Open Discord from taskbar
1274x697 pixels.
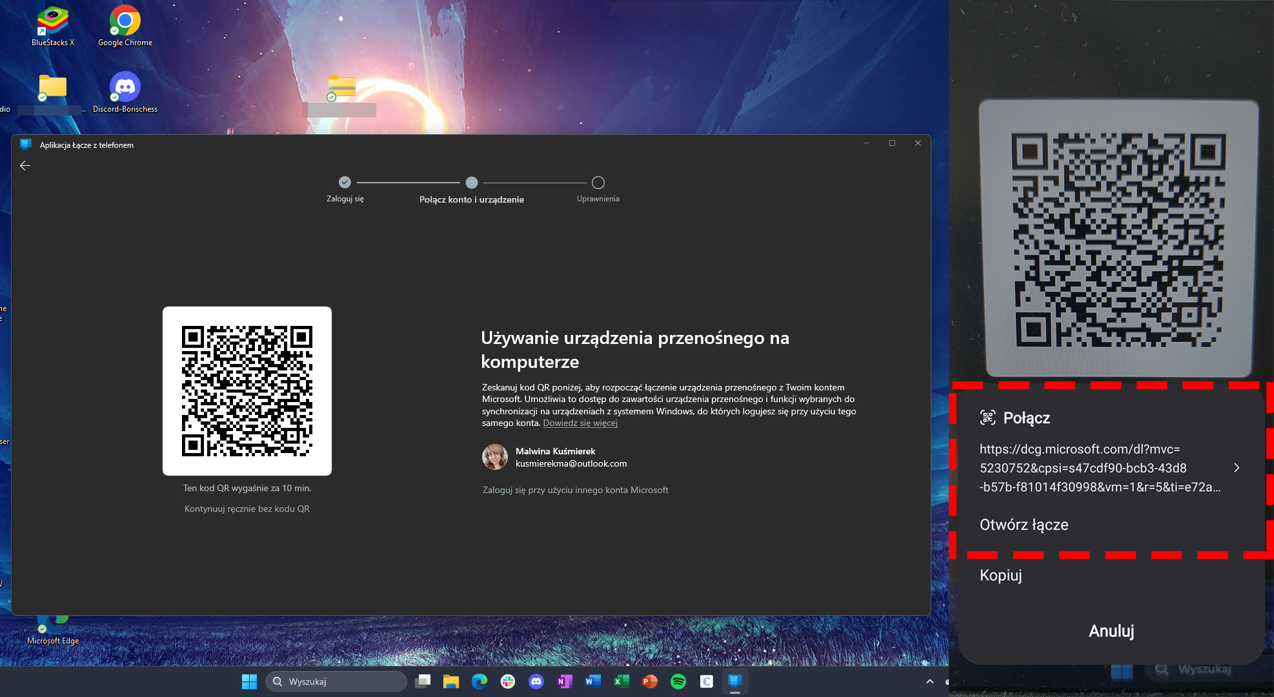536,682
